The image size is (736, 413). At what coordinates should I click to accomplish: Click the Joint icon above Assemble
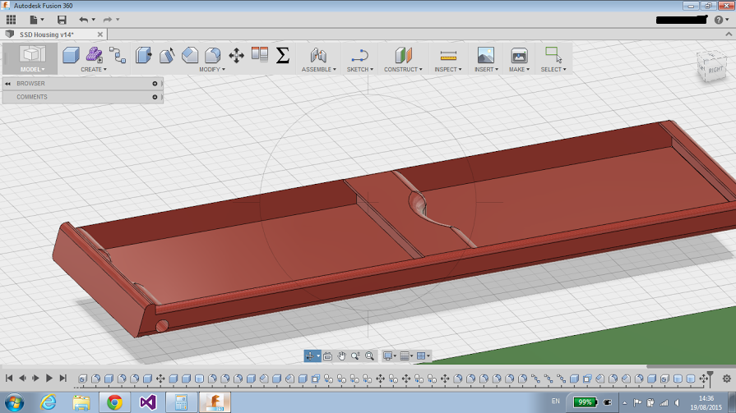click(x=318, y=55)
